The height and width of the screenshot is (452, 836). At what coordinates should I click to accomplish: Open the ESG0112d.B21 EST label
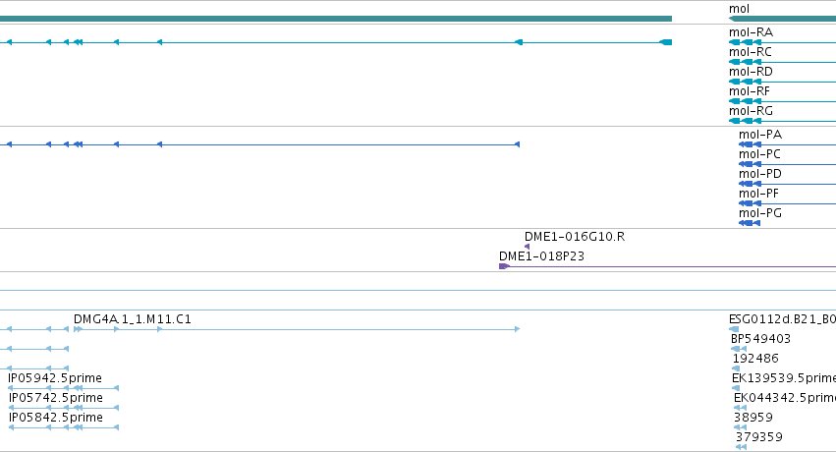click(x=782, y=319)
